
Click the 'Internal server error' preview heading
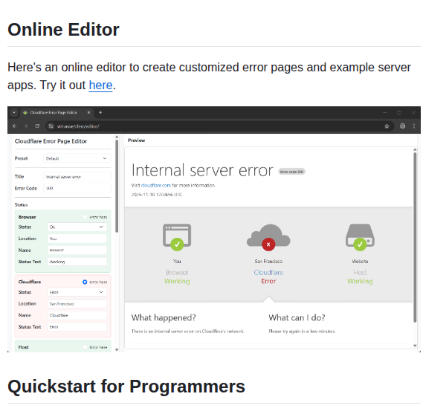click(202, 170)
